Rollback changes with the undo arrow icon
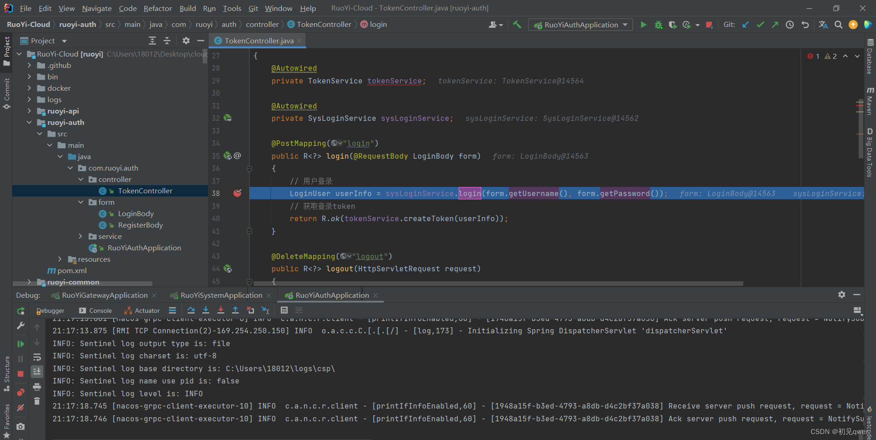The width and height of the screenshot is (876, 440). [x=805, y=25]
